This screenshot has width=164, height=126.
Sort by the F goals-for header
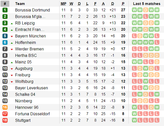pyautogui.click(x=95, y=4)
